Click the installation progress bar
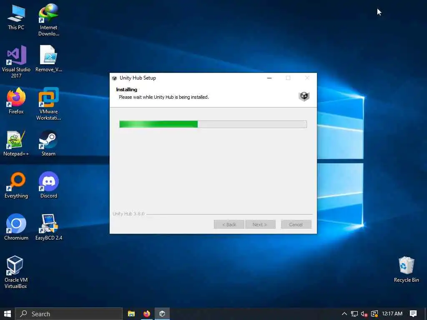This screenshot has width=427, height=320. 213,124
